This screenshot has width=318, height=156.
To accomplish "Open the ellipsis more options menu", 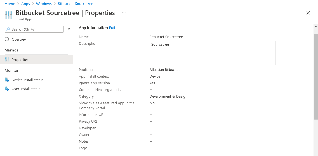I will click(x=124, y=13).
